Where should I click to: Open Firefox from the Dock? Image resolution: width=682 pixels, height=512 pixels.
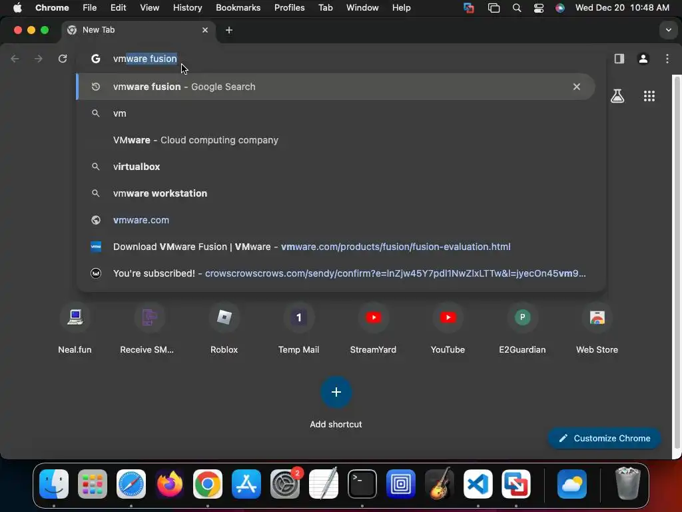(170, 484)
